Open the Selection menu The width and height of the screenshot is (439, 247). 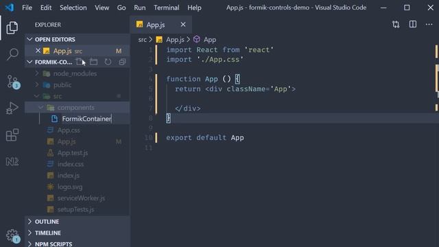pos(73,8)
